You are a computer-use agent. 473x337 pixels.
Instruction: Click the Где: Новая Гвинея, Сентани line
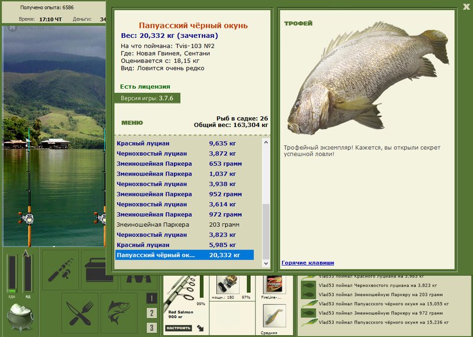pos(166,53)
